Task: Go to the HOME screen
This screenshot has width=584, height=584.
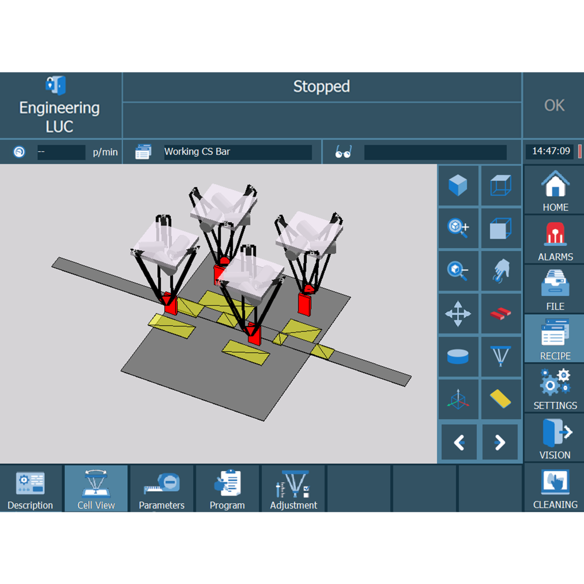Action: click(x=555, y=191)
